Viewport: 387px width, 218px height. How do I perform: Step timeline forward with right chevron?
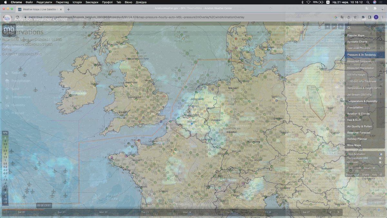coord(338,212)
